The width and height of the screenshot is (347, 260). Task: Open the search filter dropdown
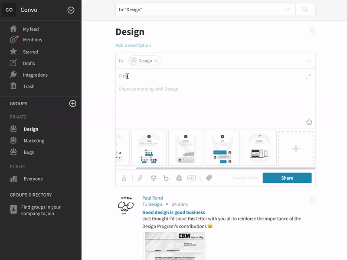coord(288,10)
